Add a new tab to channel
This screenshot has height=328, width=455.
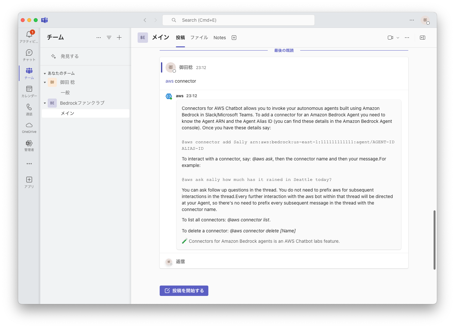pyautogui.click(x=234, y=38)
